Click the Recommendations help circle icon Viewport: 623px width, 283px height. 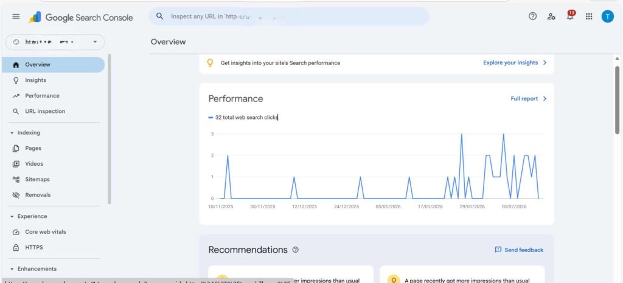[295, 250]
